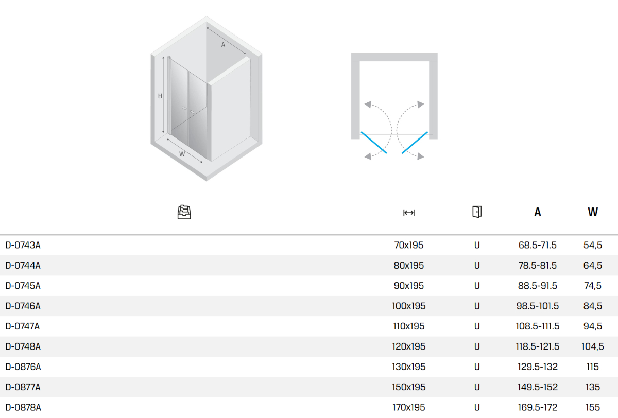
Task: Select product code D-0877A
Action: (23, 387)
